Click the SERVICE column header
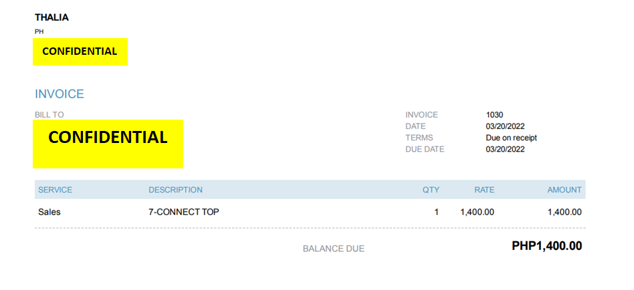Viewport: 634px width, 290px height. pos(55,190)
